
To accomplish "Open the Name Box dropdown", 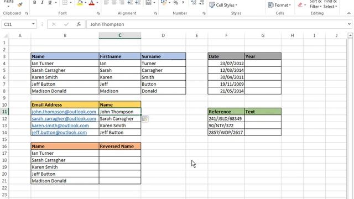I will [x=33, y=24].
